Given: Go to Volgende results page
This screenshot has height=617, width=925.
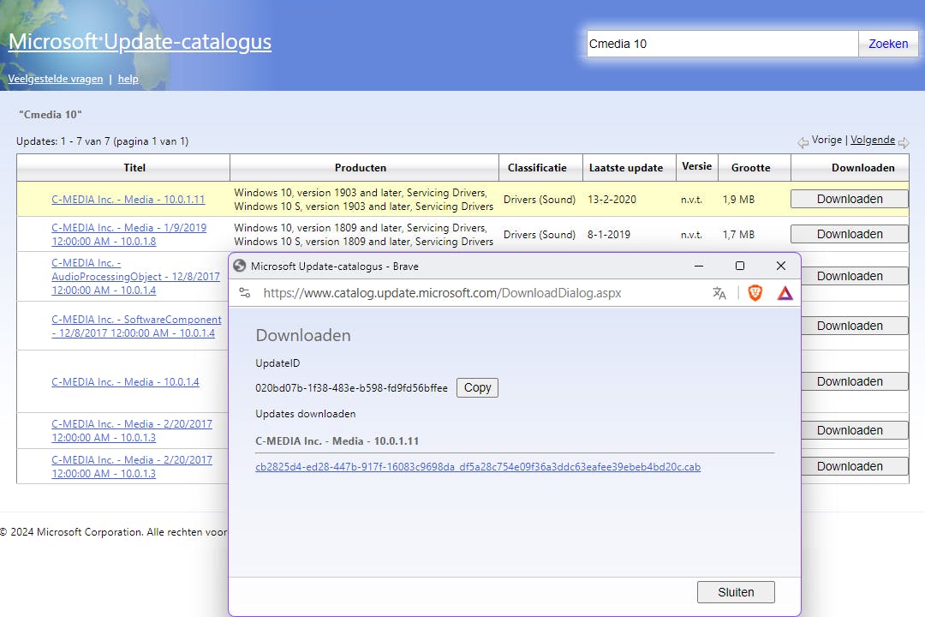Looking at the screenshot, I should coord(873,140).
